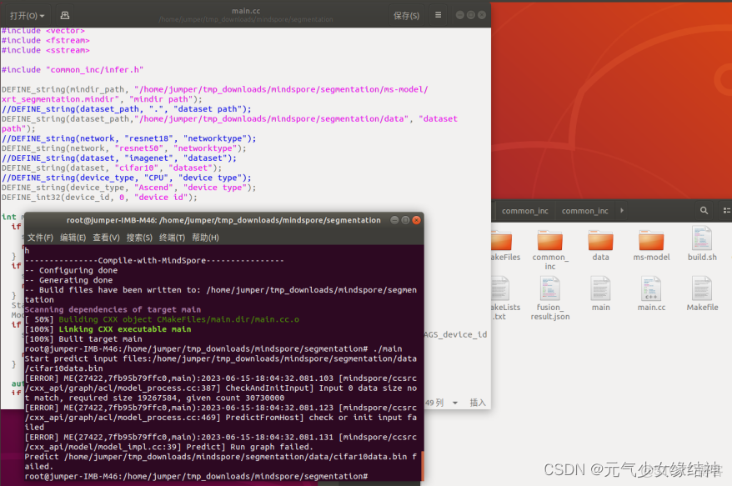Click the "Ascend" device type line
732x486 pixels.
point(129,188)
